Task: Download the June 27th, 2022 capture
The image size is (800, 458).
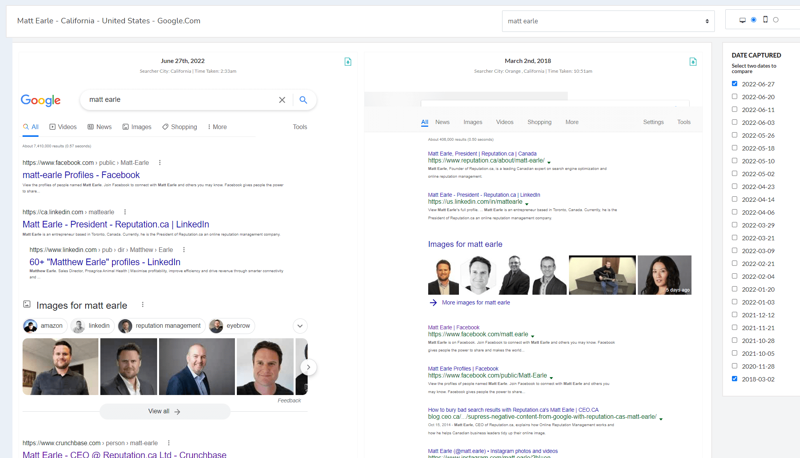Action: (x=348, y=62)
